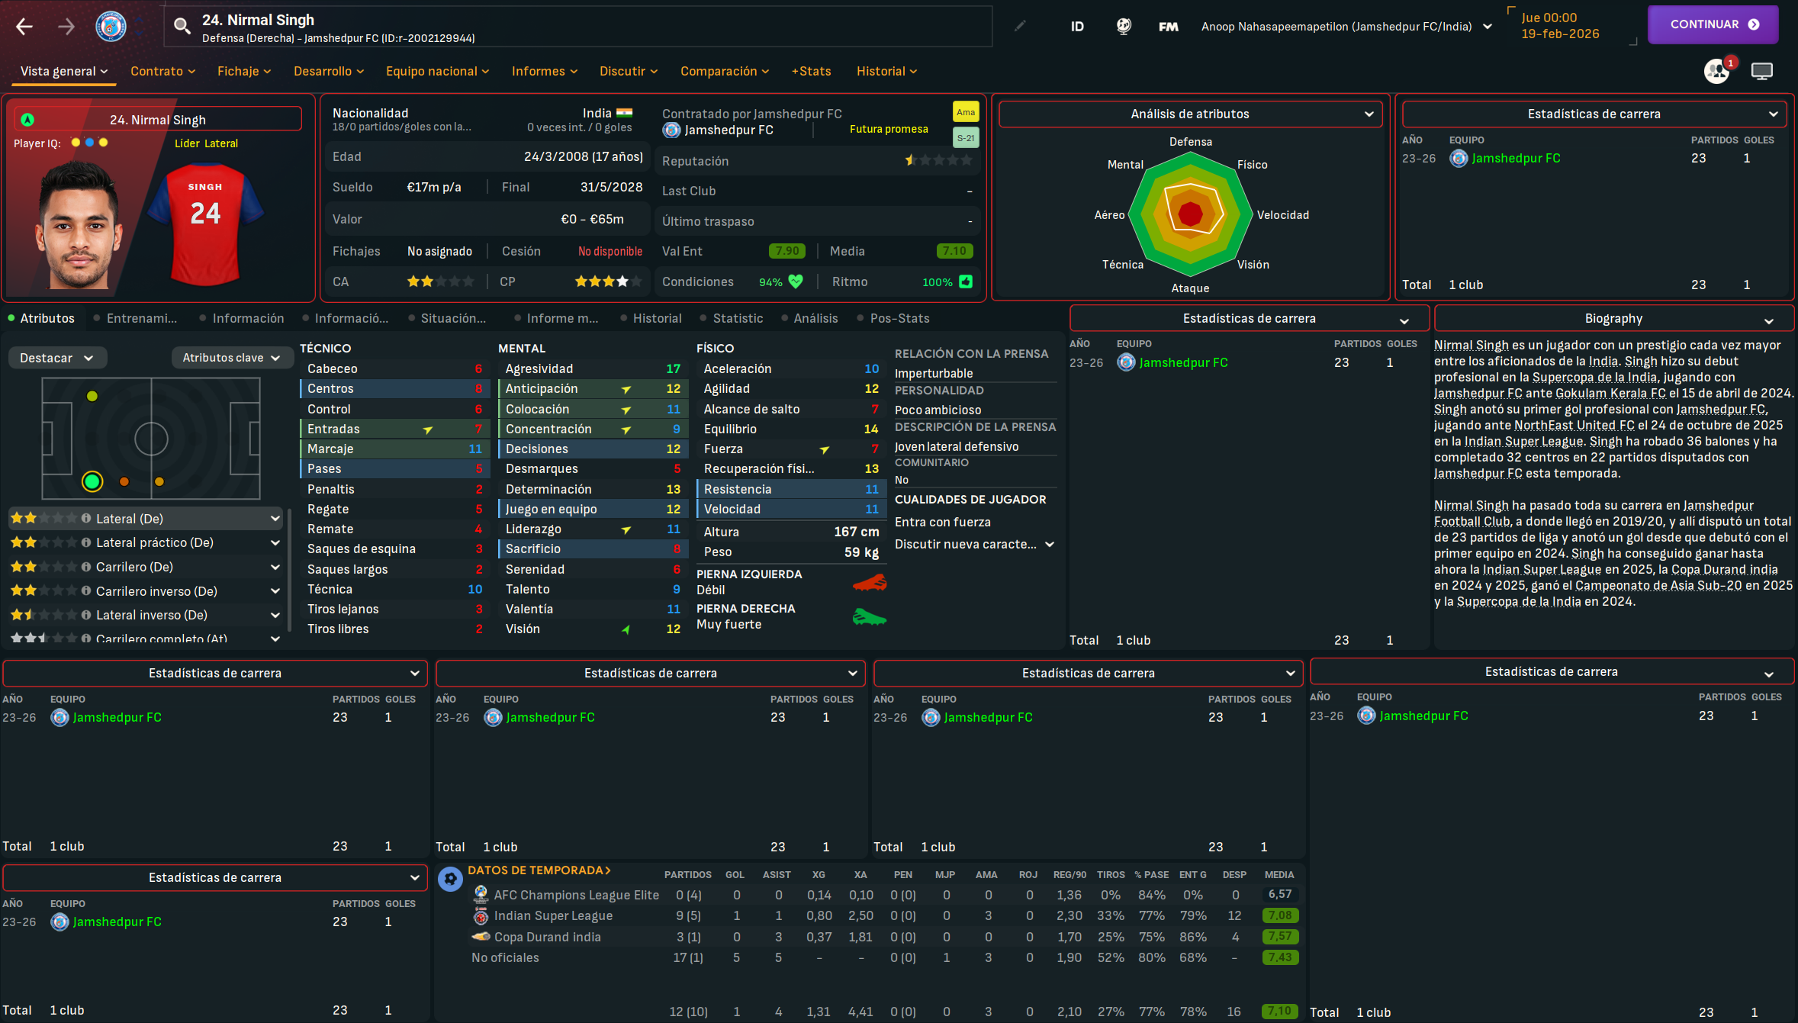Click the football head icon
Viewport: 1798px width, 1023px height.
[1124, 27]
